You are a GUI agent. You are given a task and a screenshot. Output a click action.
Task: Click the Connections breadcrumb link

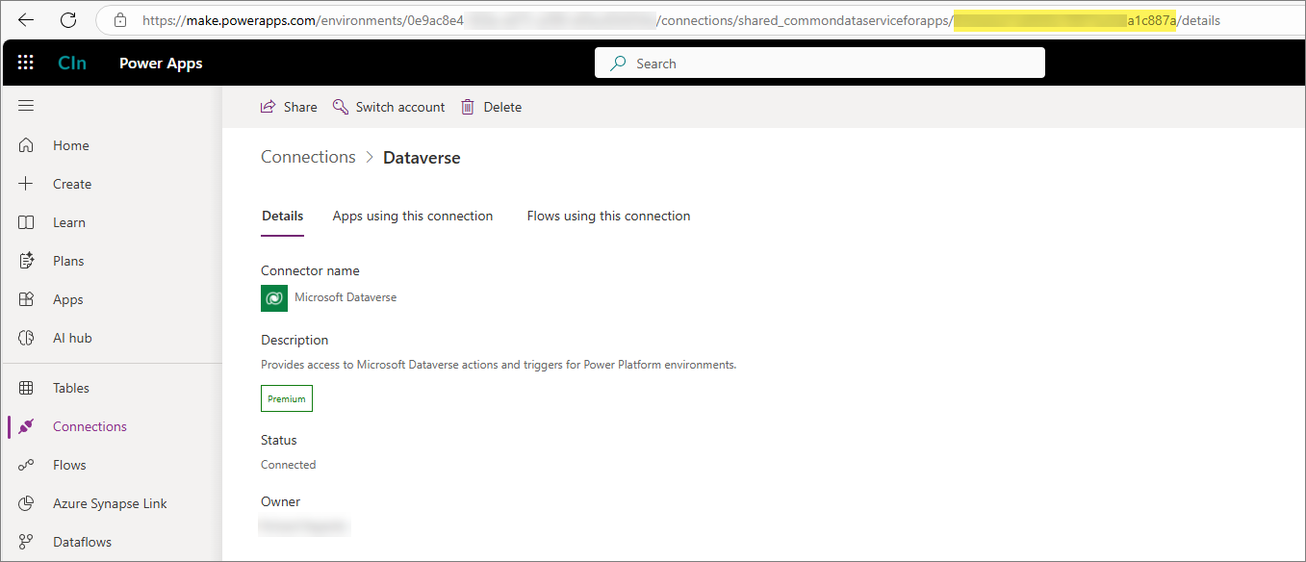308,157
